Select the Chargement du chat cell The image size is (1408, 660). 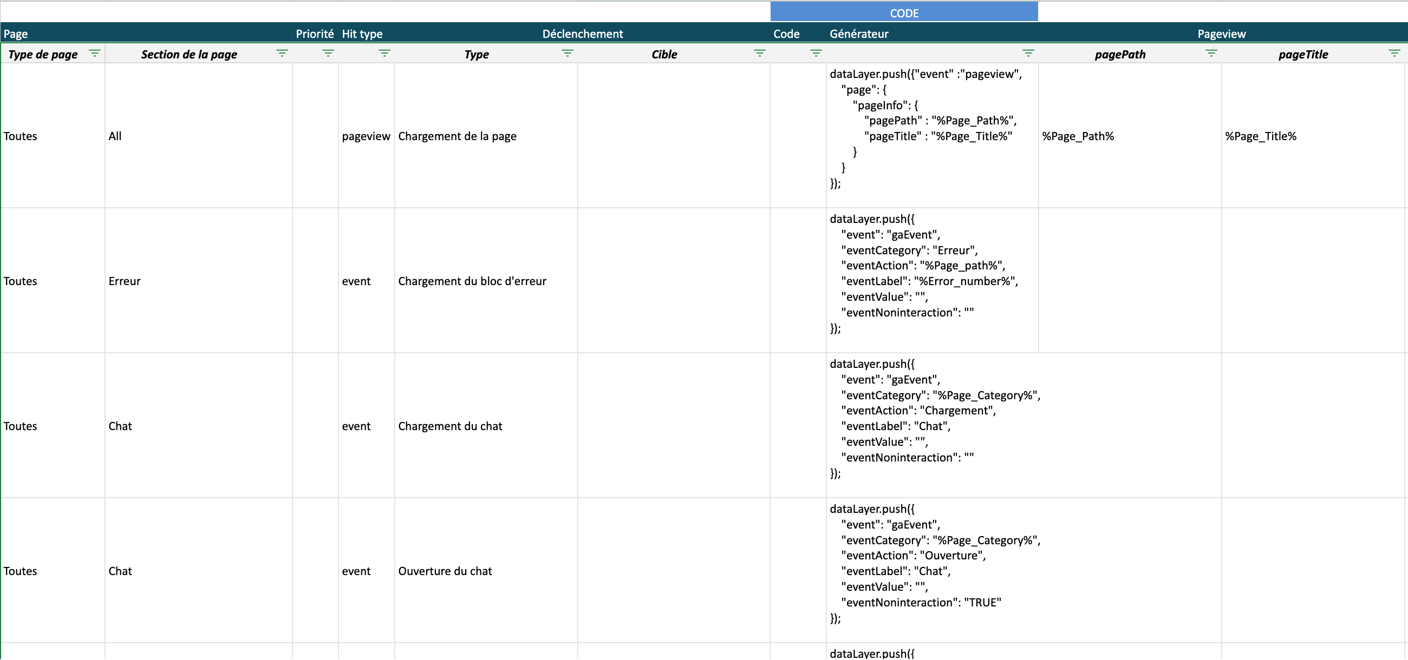[x=486, y=426]
